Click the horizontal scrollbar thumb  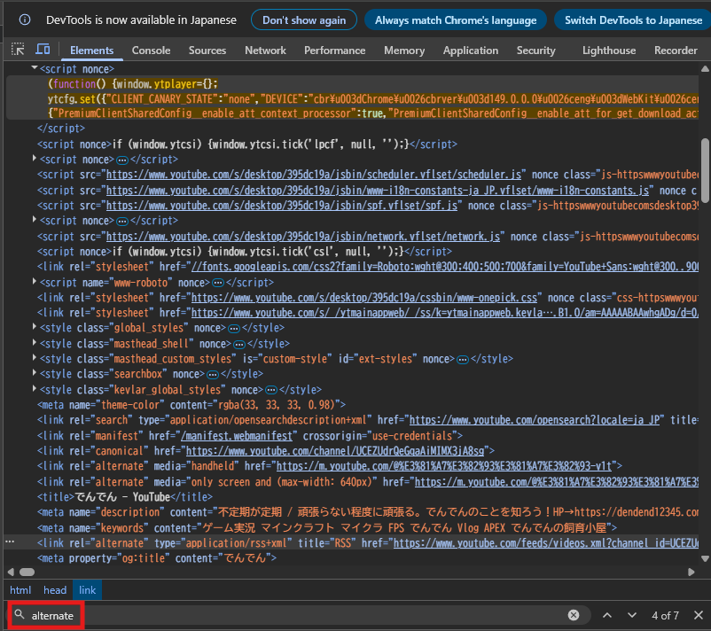(27, 573)
